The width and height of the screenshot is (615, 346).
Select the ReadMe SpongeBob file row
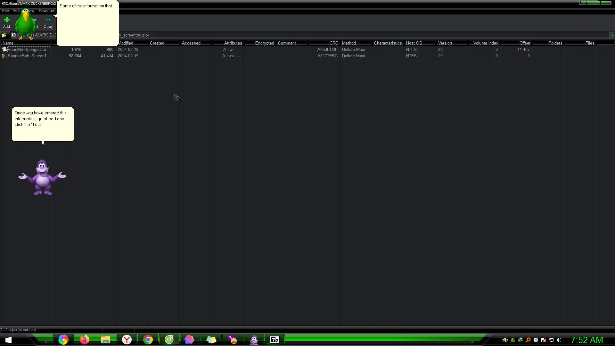(27, 49)
